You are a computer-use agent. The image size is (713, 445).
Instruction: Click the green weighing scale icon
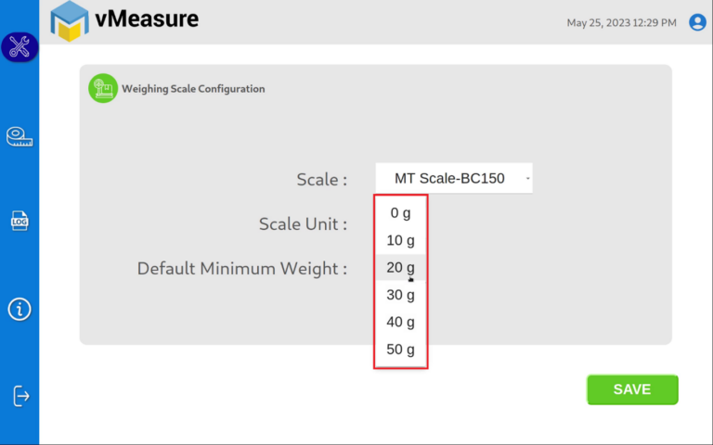tap(103, 88)
